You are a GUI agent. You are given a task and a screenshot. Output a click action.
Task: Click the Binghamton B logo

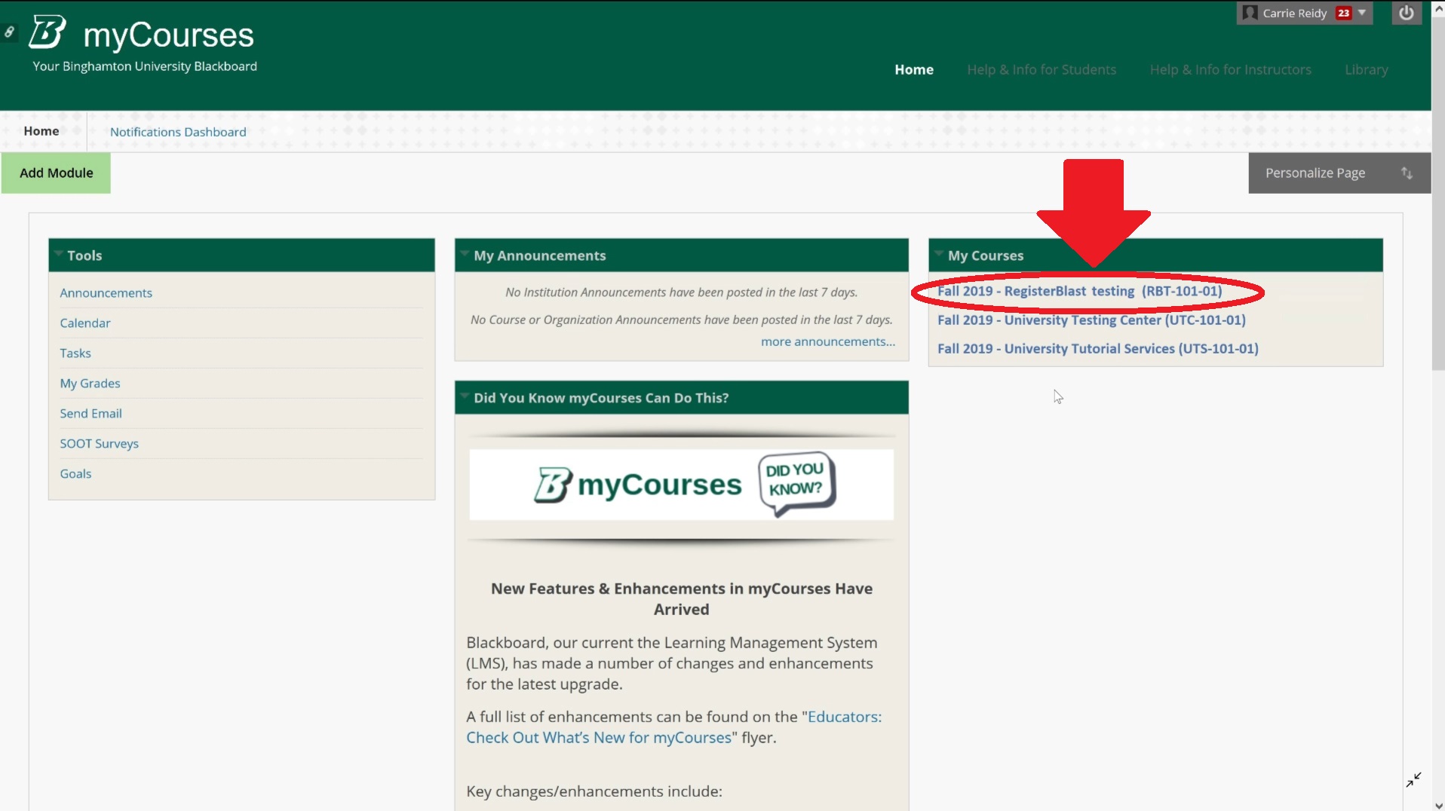click(48, 32)
